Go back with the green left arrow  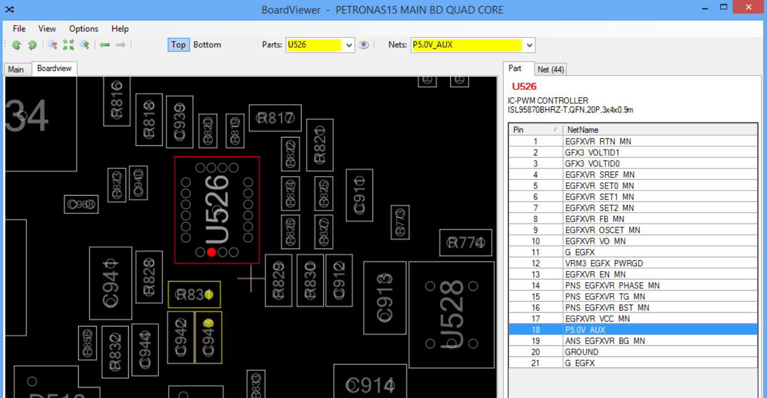(104, 45)
